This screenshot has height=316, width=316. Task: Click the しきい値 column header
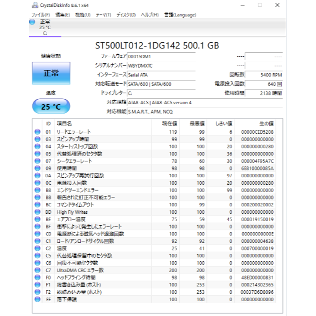[x=221, y=123]
